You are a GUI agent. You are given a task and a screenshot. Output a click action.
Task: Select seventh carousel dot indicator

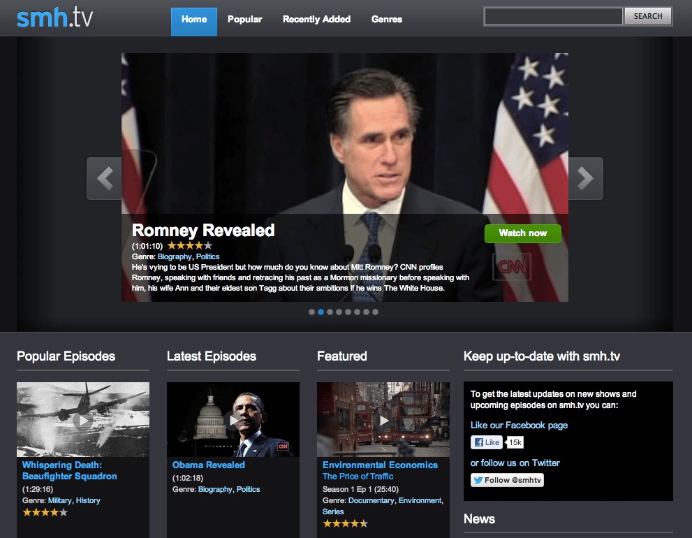[x=366, y=312]
